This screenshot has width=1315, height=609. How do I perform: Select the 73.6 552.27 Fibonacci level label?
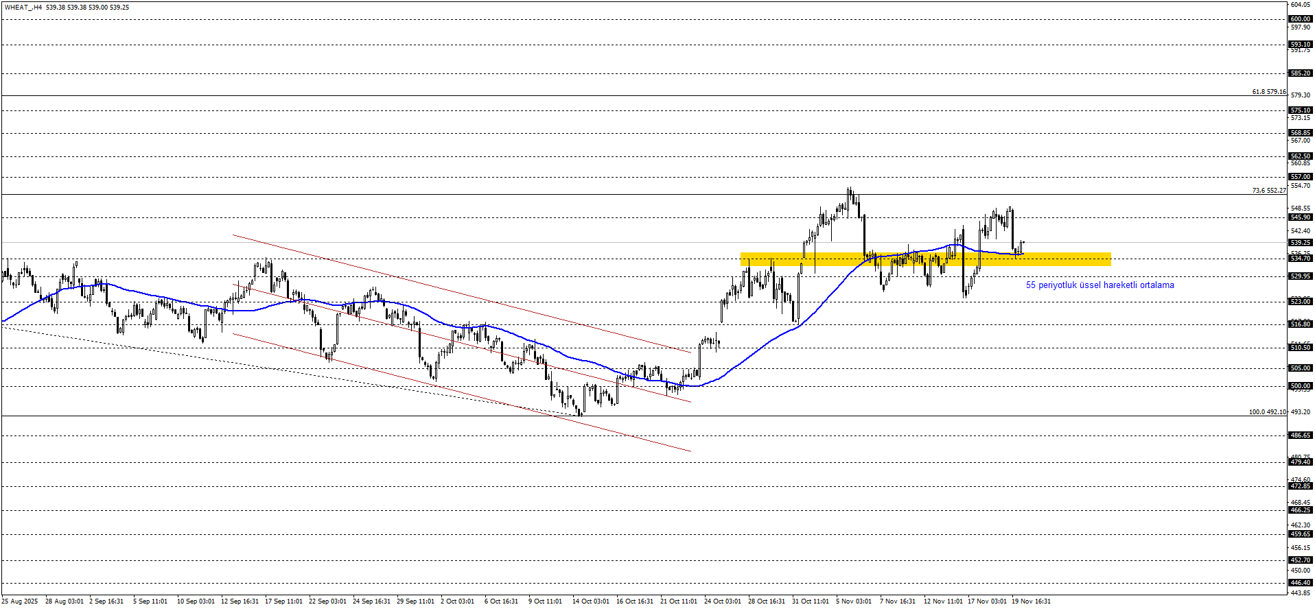click(x=1268, y=191)
